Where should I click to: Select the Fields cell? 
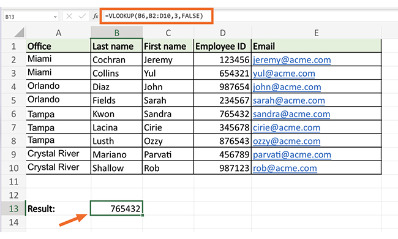click(x=117, y=101)
